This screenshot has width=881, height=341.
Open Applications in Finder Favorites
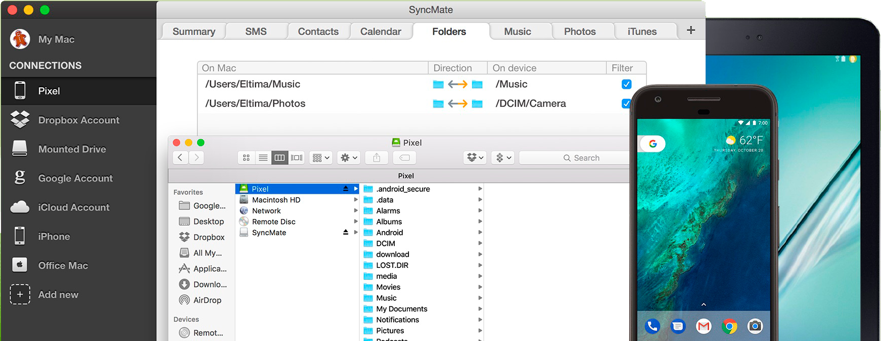pos(203,269)
